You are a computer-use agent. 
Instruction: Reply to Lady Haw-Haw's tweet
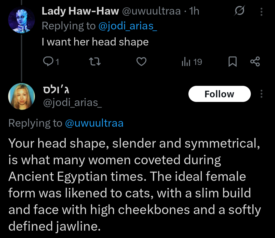[48, 62]
